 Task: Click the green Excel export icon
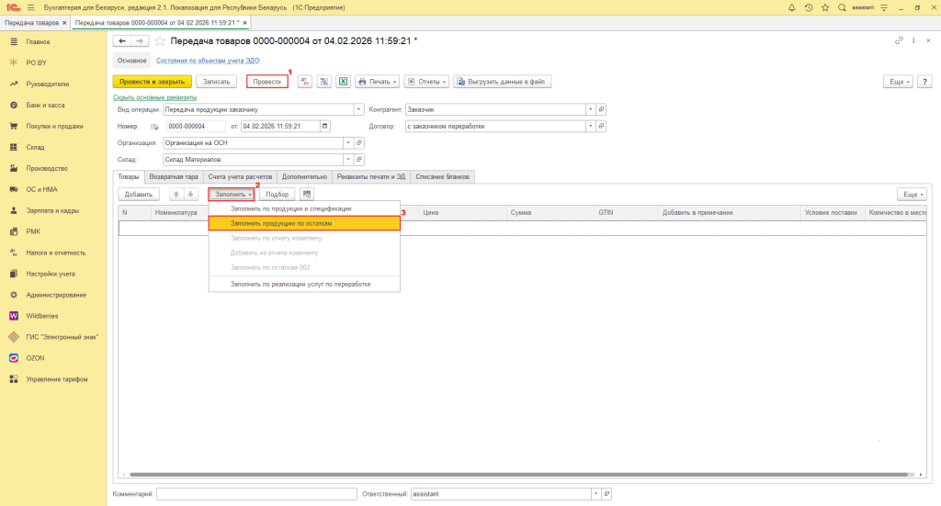click(342, 82)
